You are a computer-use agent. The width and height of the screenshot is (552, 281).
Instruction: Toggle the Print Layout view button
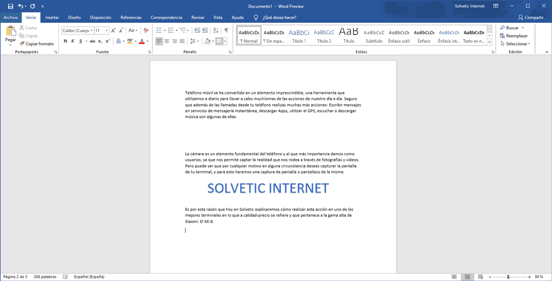tap(467, 277)
